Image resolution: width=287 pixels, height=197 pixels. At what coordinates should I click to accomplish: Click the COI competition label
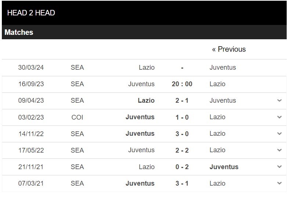click(x=77, y=117)
